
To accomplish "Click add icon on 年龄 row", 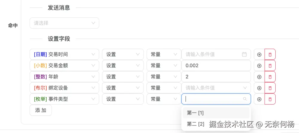I will [x=259, y=77].
